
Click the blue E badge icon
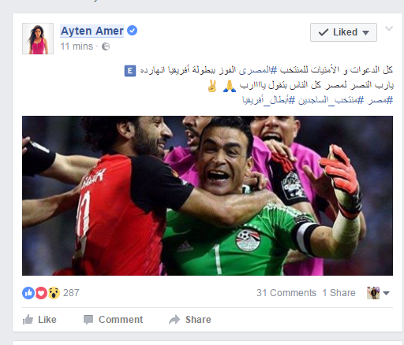(x=130, y=71)
